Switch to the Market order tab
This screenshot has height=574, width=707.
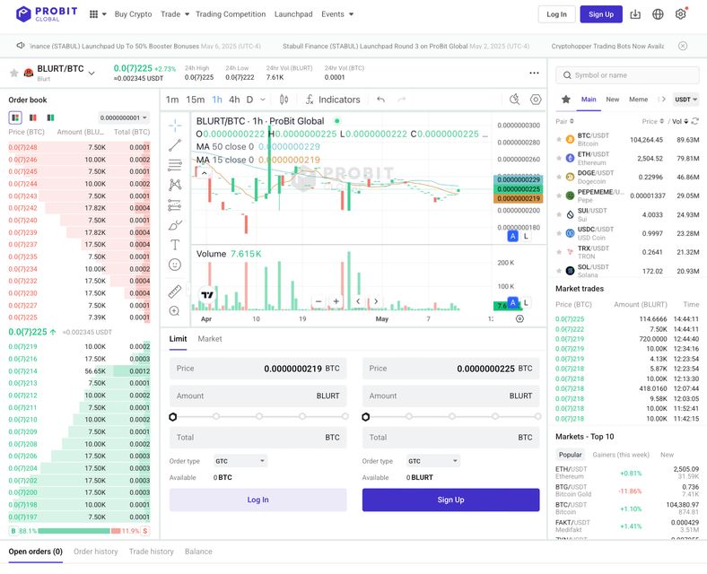[x=210, y=339]
